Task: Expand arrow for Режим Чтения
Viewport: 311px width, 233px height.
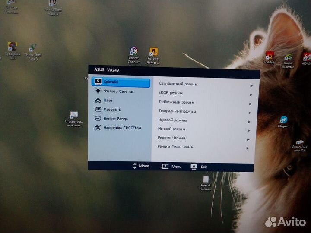Action: click(x=248, y=139)
